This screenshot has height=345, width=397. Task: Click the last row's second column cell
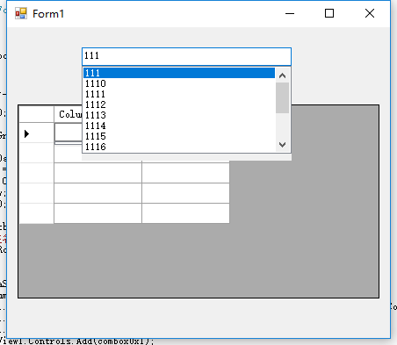185,213
